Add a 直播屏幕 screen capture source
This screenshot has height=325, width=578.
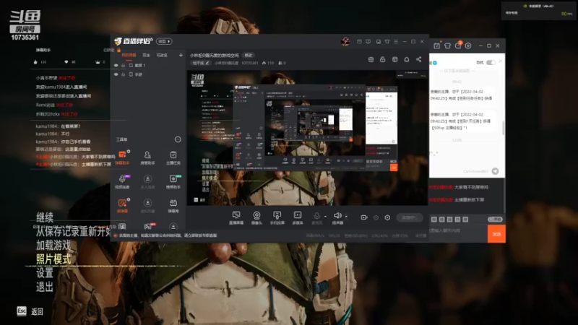236,218
